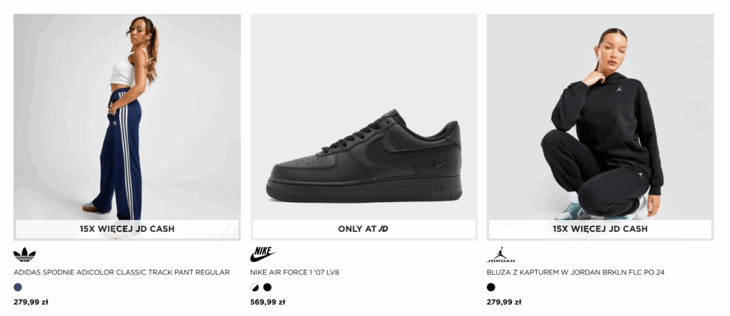Click the Adidas trefoil brand logo
The image size is (730, 316).
24,255
